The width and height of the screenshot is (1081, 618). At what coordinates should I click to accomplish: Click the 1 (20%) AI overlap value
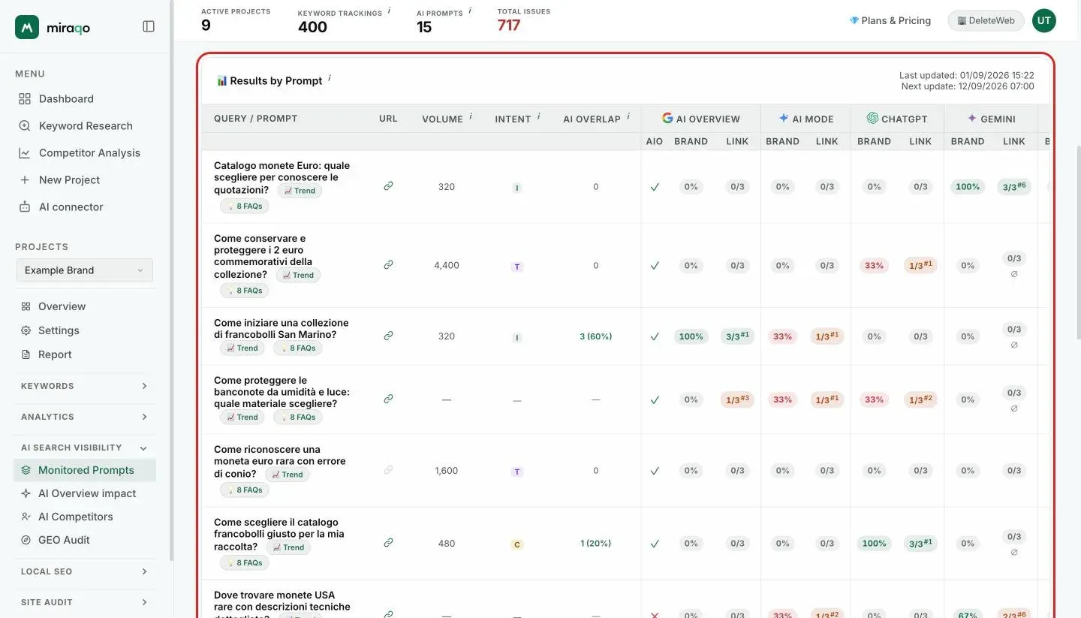pos(595,543)
